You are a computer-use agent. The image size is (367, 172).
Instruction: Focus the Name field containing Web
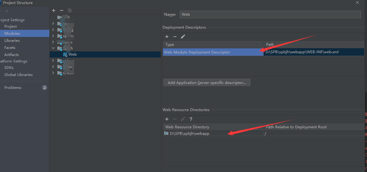270,14
